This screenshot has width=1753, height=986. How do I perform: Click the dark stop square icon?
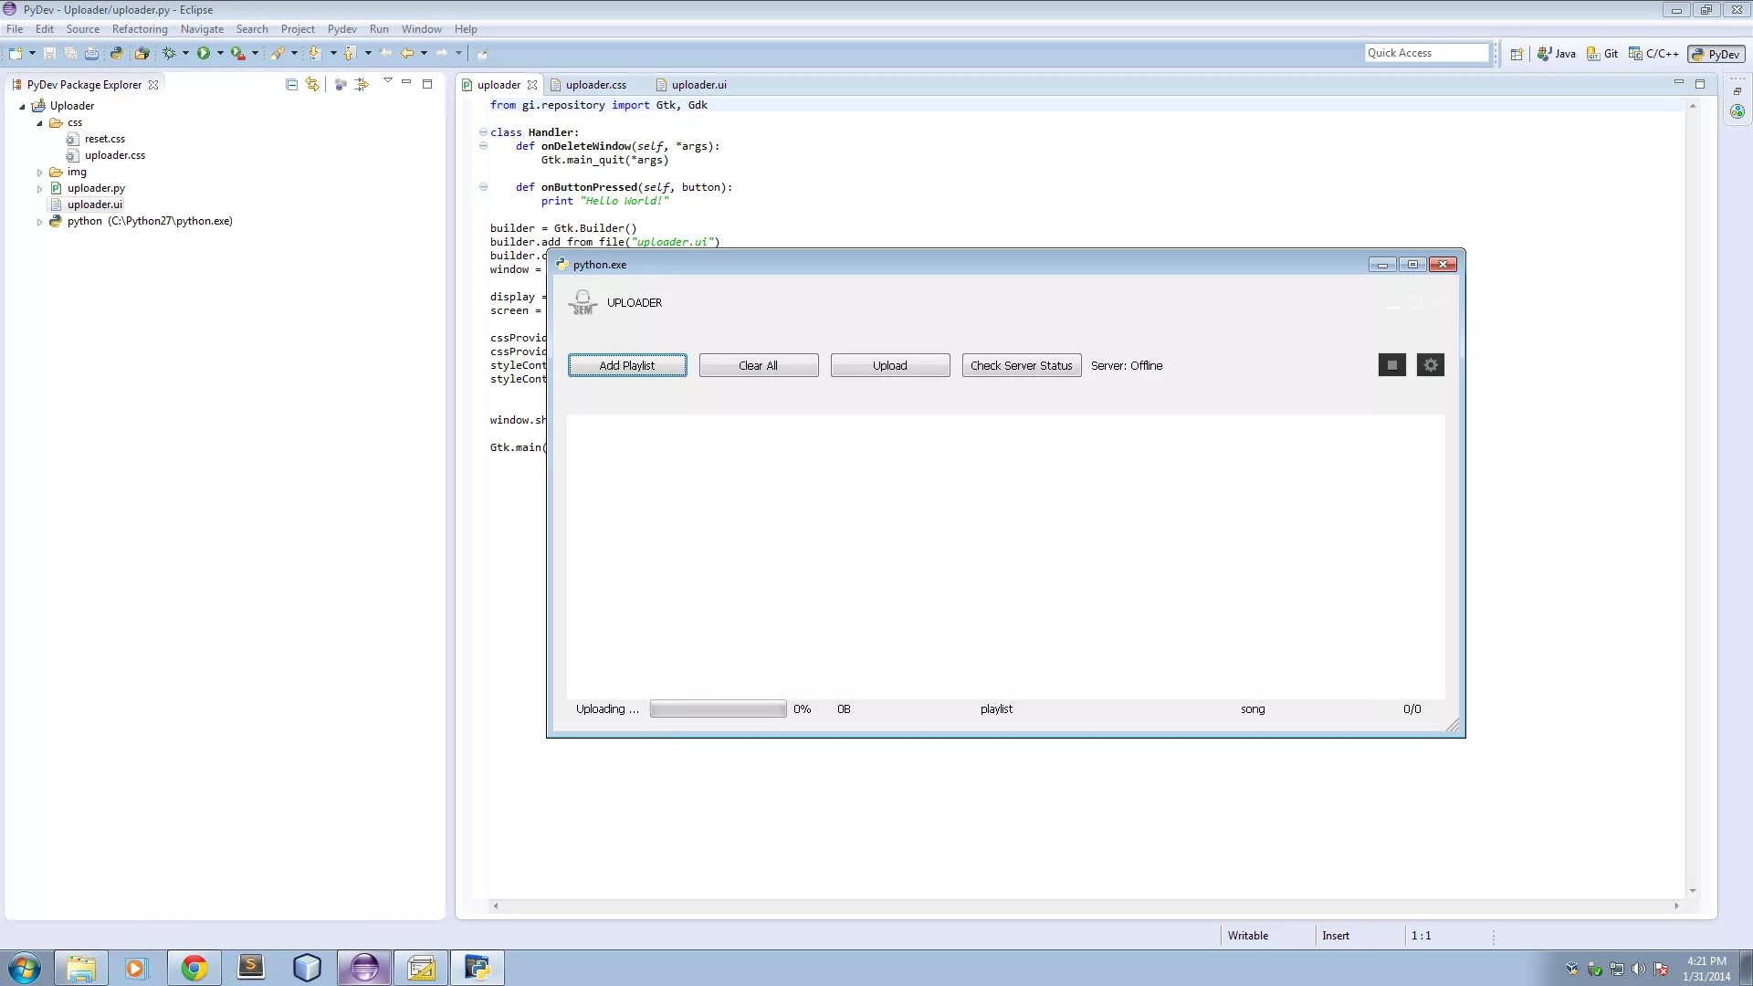point(1391,365)
